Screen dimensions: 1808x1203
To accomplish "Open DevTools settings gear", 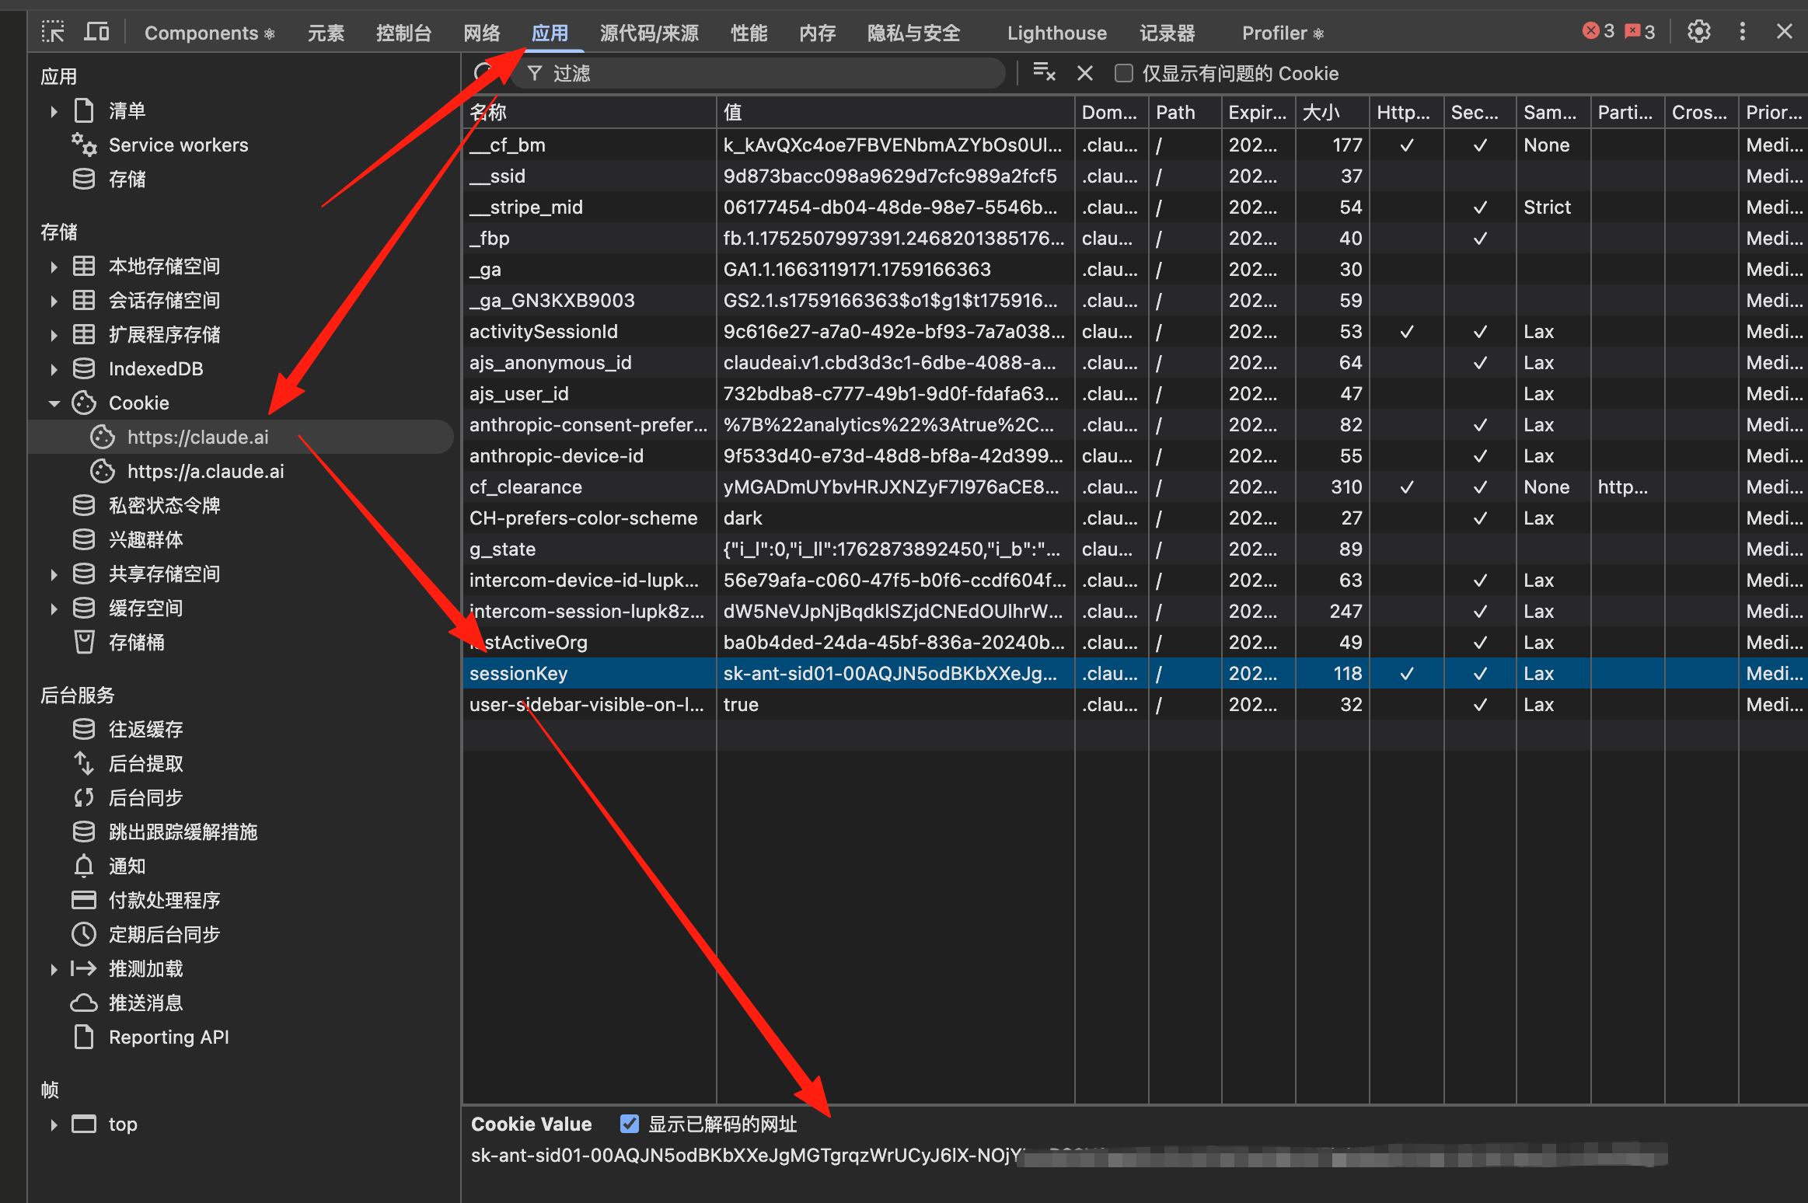I will point(1698,32).
